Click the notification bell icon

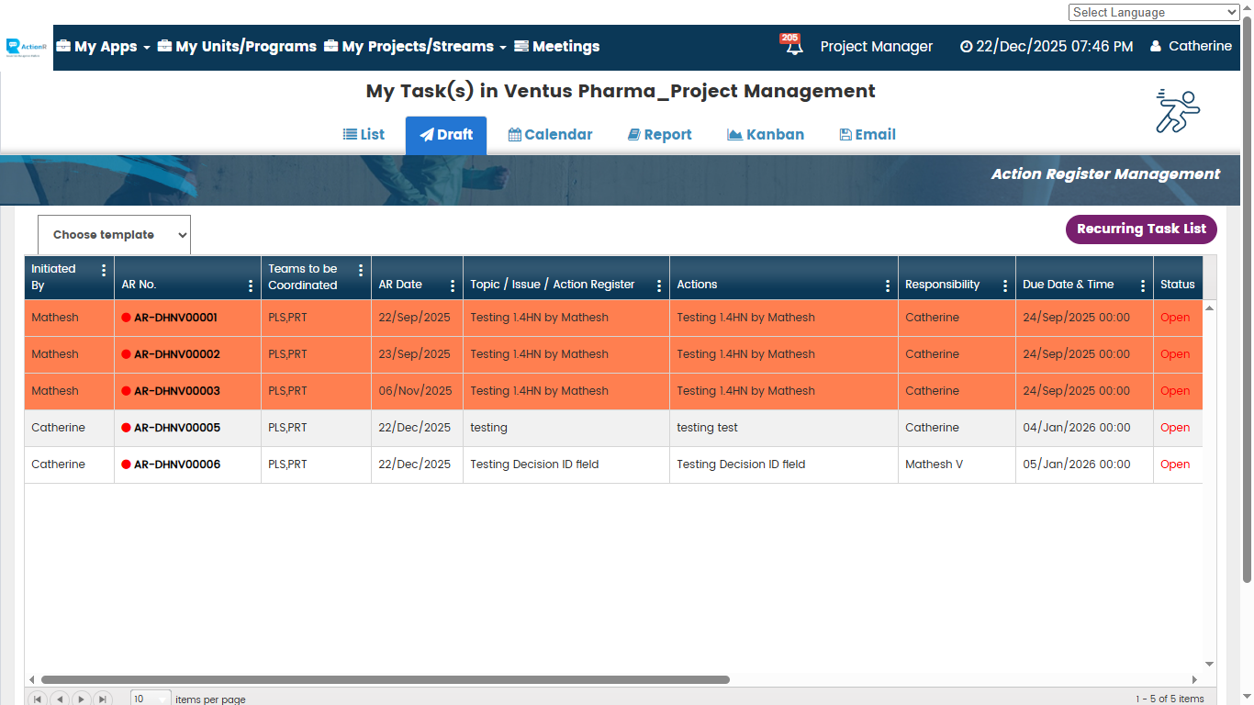point(793,47)
